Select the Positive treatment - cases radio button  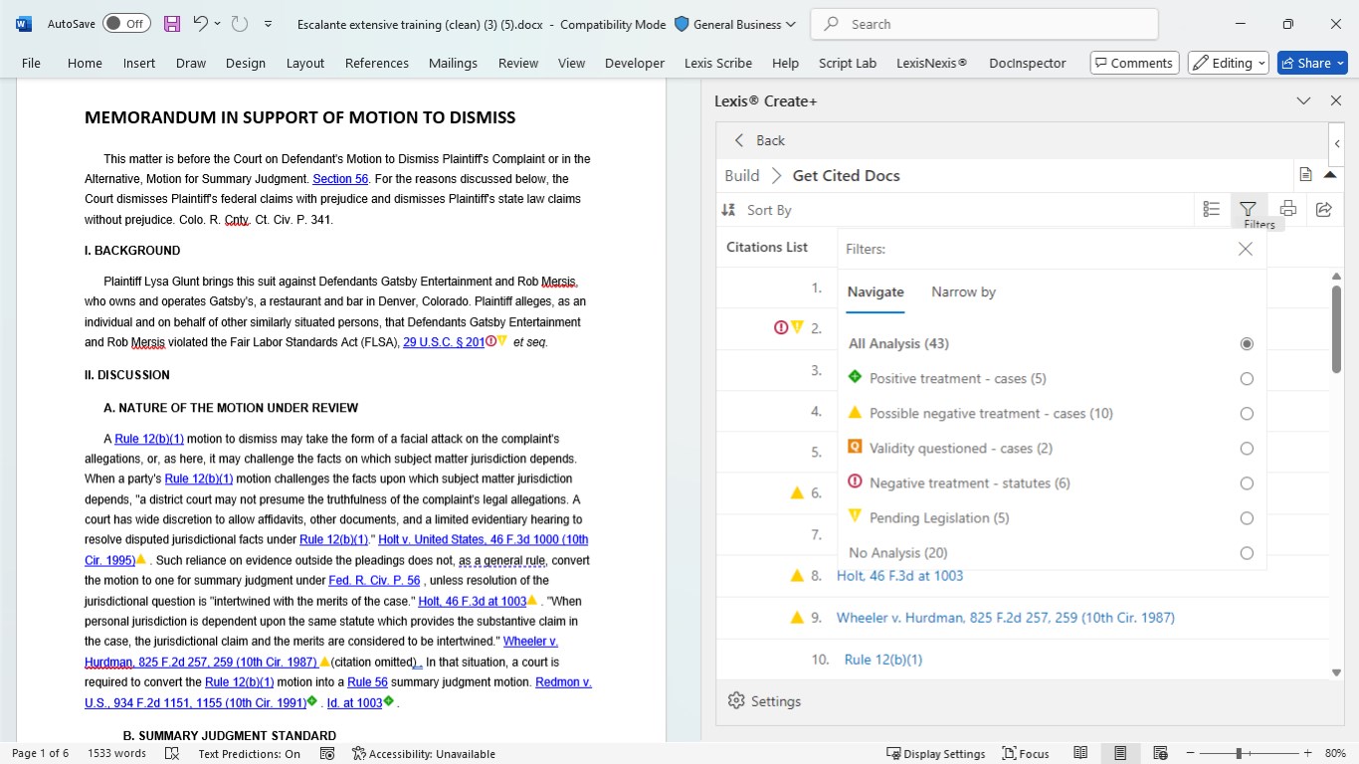1247,379
